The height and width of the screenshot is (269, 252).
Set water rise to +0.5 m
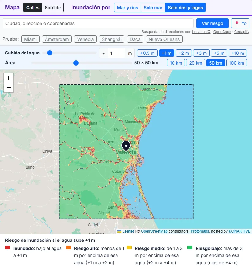point(147,53)
